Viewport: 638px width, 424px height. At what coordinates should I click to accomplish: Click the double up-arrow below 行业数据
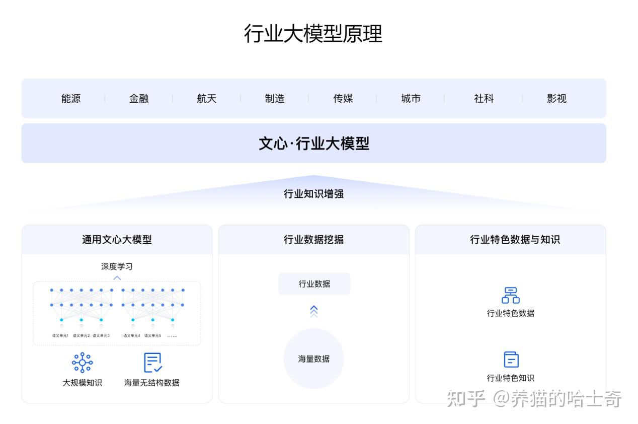(314, 312)
